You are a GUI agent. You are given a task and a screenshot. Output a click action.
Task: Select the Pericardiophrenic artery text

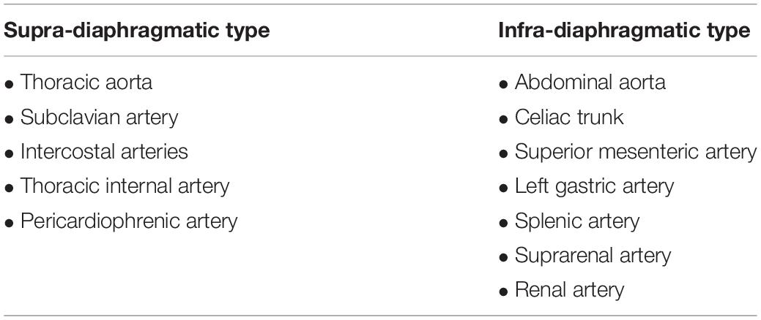click(x=129, y=221)
